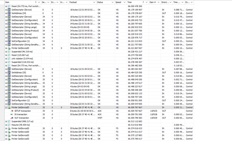The height and width of the screenshot is (141, 232).
Task: Click the GetDescriptor (String Langs) icon at time 66.498 227 817
Action: (9, 86)
